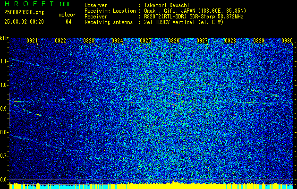Click the 0.9 kHz axis label
Viewport: 297px width, 189px height.
[x=4, y=109]
